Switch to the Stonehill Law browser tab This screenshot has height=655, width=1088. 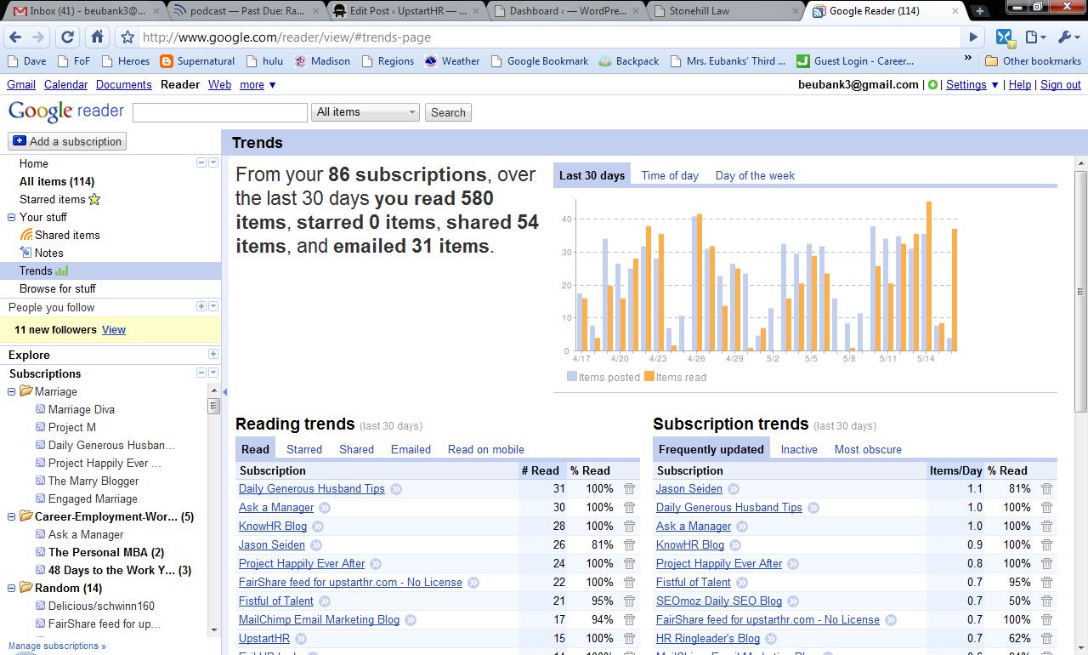point(726,11)
